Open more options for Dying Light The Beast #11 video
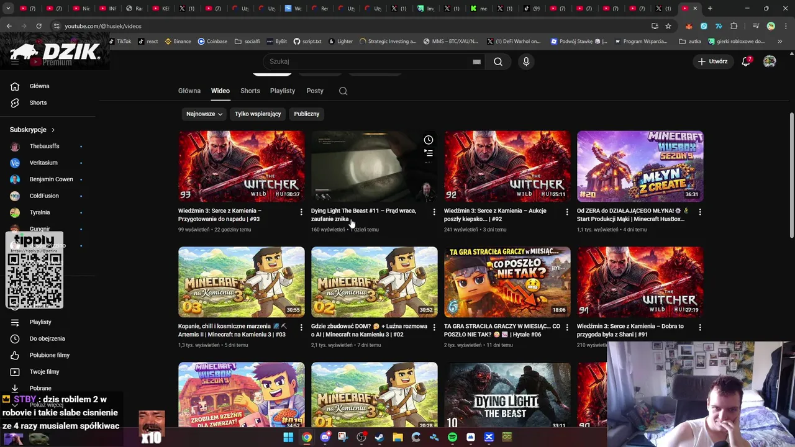The image size is (795, 447). (434, 212)
